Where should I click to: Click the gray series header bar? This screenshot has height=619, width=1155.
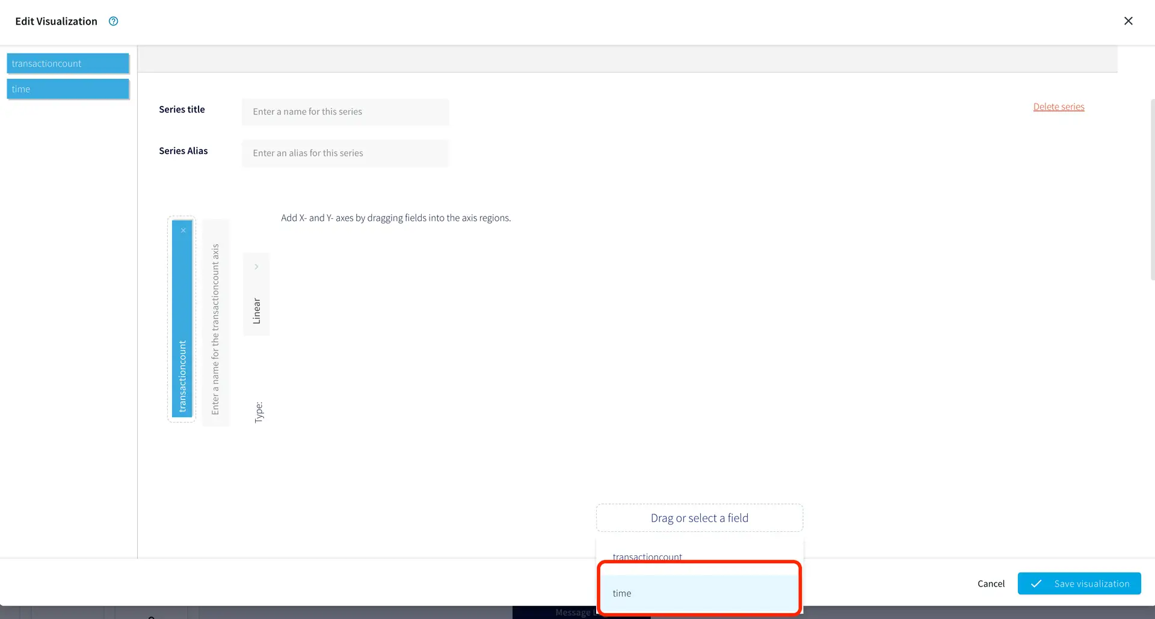(627, 59)
